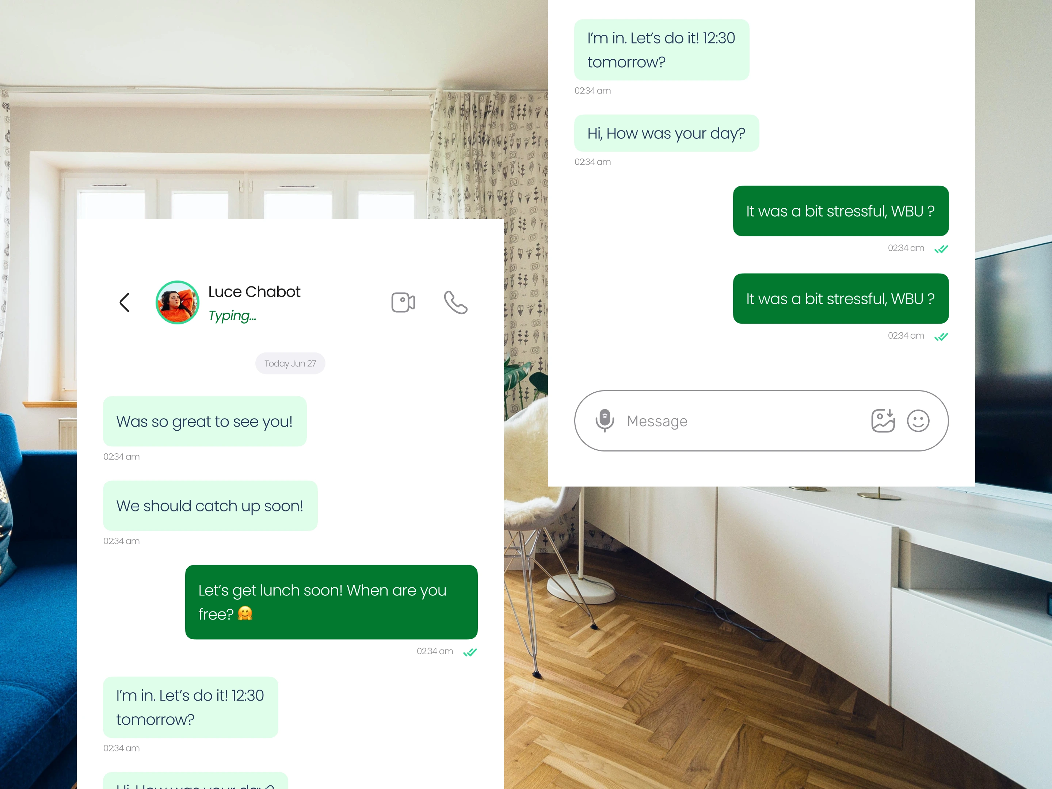Tap the second 'It was a bit stressful' message
This screenshot has width=1052, height=789.
[x=841, y=299]
